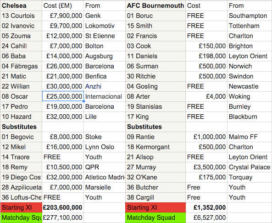The width and height of the screenshot is (272, 223).
Task: Select Arter's £4,000 cost cell
Action: 206,96
